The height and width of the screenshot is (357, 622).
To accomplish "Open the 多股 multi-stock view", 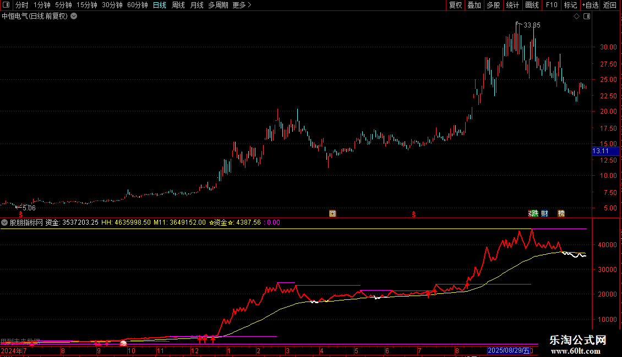I will (x=493, y=5).
